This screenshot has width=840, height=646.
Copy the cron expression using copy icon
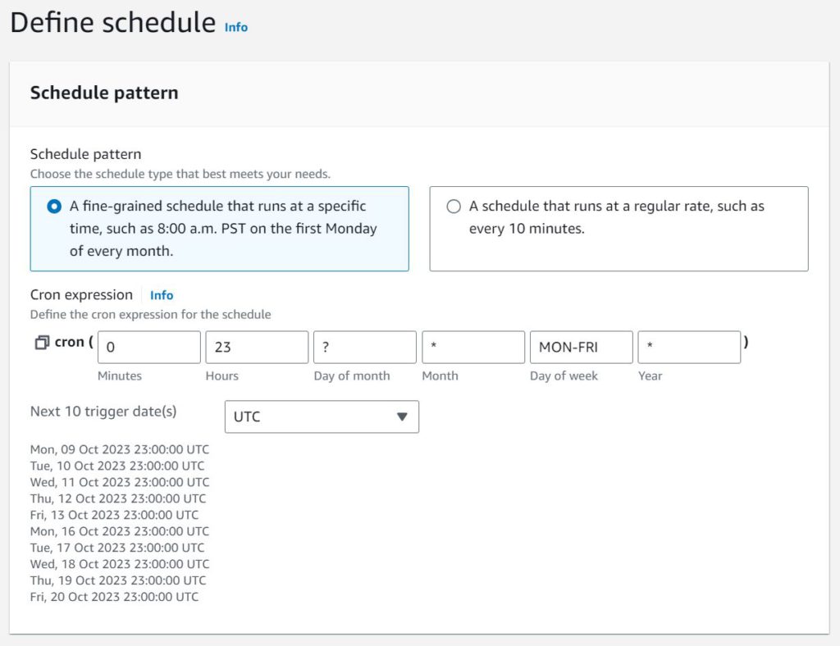(42, 343)
